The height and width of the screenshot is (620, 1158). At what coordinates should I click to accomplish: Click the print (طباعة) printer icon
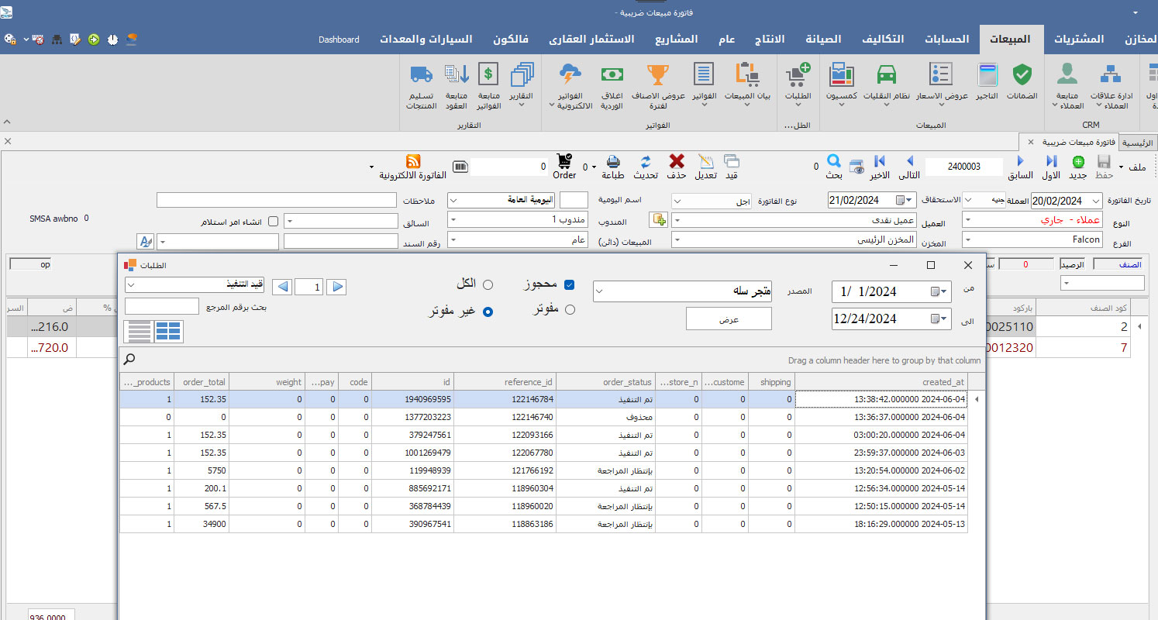point(612,161)
